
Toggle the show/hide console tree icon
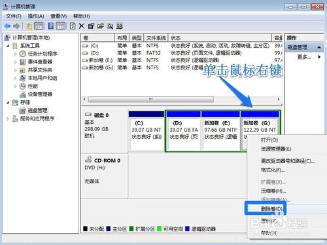pyautogui.click(x=39, y=26)
